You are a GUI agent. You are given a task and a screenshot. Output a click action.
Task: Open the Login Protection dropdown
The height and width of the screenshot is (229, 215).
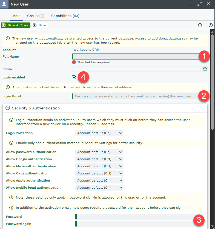(x=99, y=133)
